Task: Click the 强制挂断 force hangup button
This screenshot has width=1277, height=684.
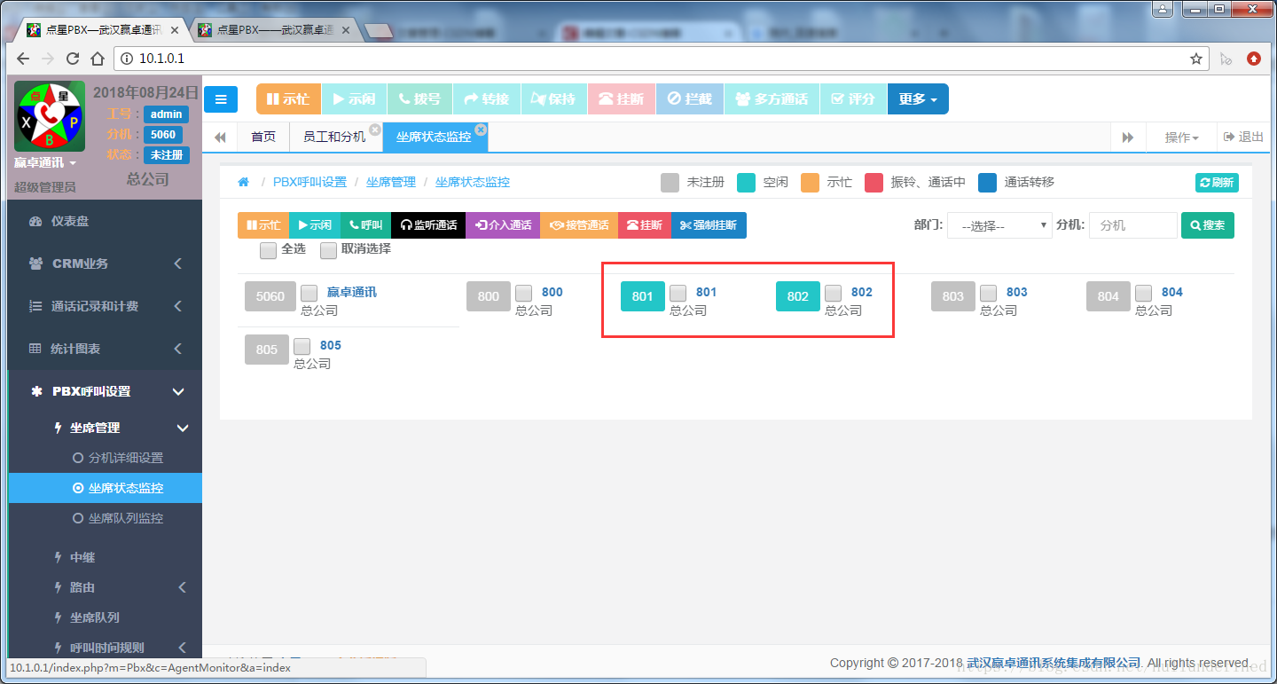Action: pos(709,225)
